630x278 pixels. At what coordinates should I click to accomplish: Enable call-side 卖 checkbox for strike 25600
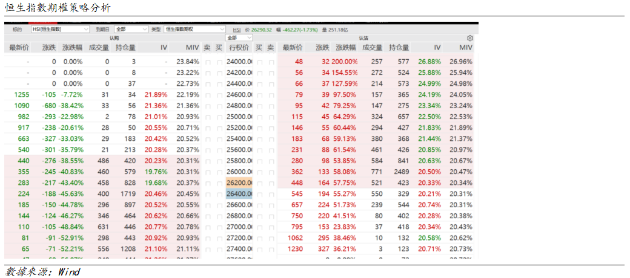click(208, 150)
